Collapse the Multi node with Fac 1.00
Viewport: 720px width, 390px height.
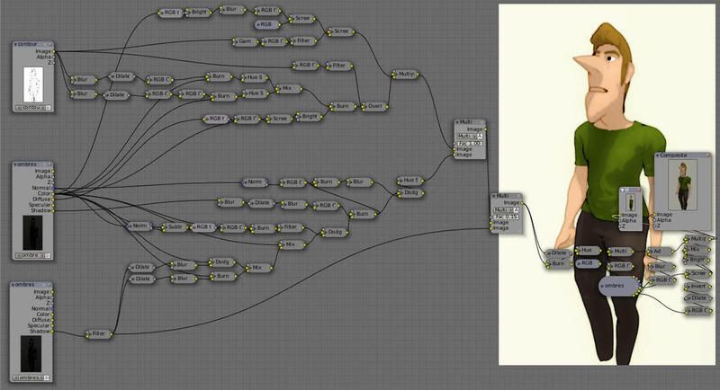[457, 122]
